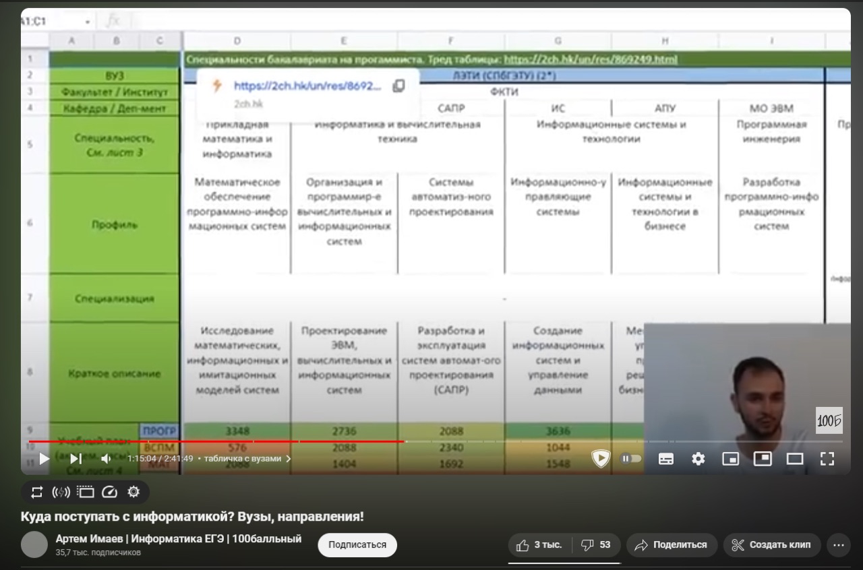Open the popup link 'https://2ch.hk/un/res/8692...'

pos(307,86)
